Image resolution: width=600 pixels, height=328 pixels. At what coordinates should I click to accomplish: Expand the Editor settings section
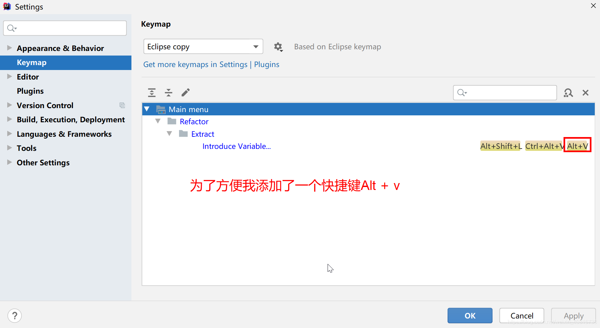click(10, 77)
